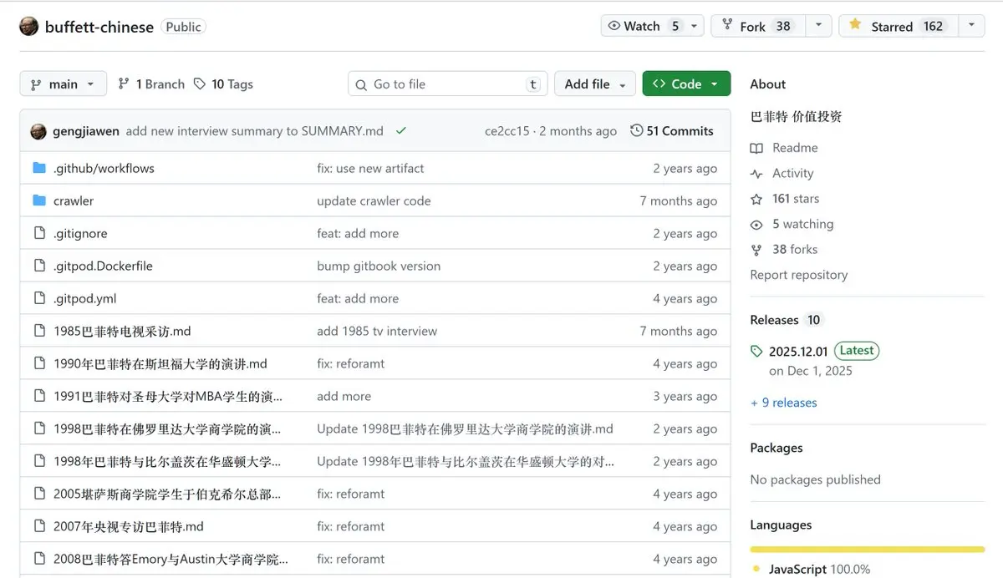
Task: Click file icon beside 1985巴菲特电视采访.md
Action: pos(39,331)
